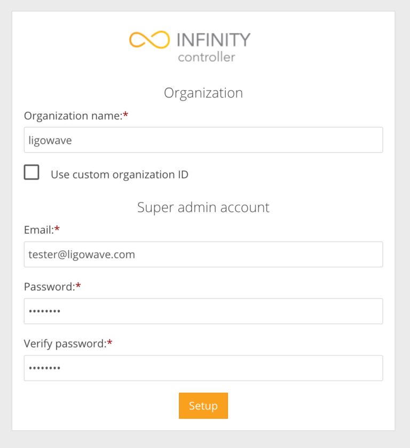Click the red asterisk beside Verify password
This screenshot has width=410, height=448.
coord(110,343)
